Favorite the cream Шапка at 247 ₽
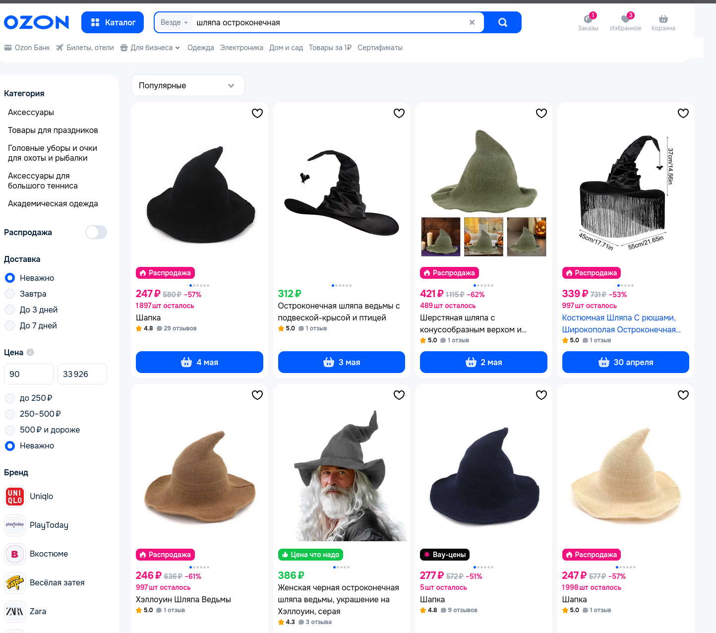The height and width of the screenshot is (633, 716). click(683, 395)
